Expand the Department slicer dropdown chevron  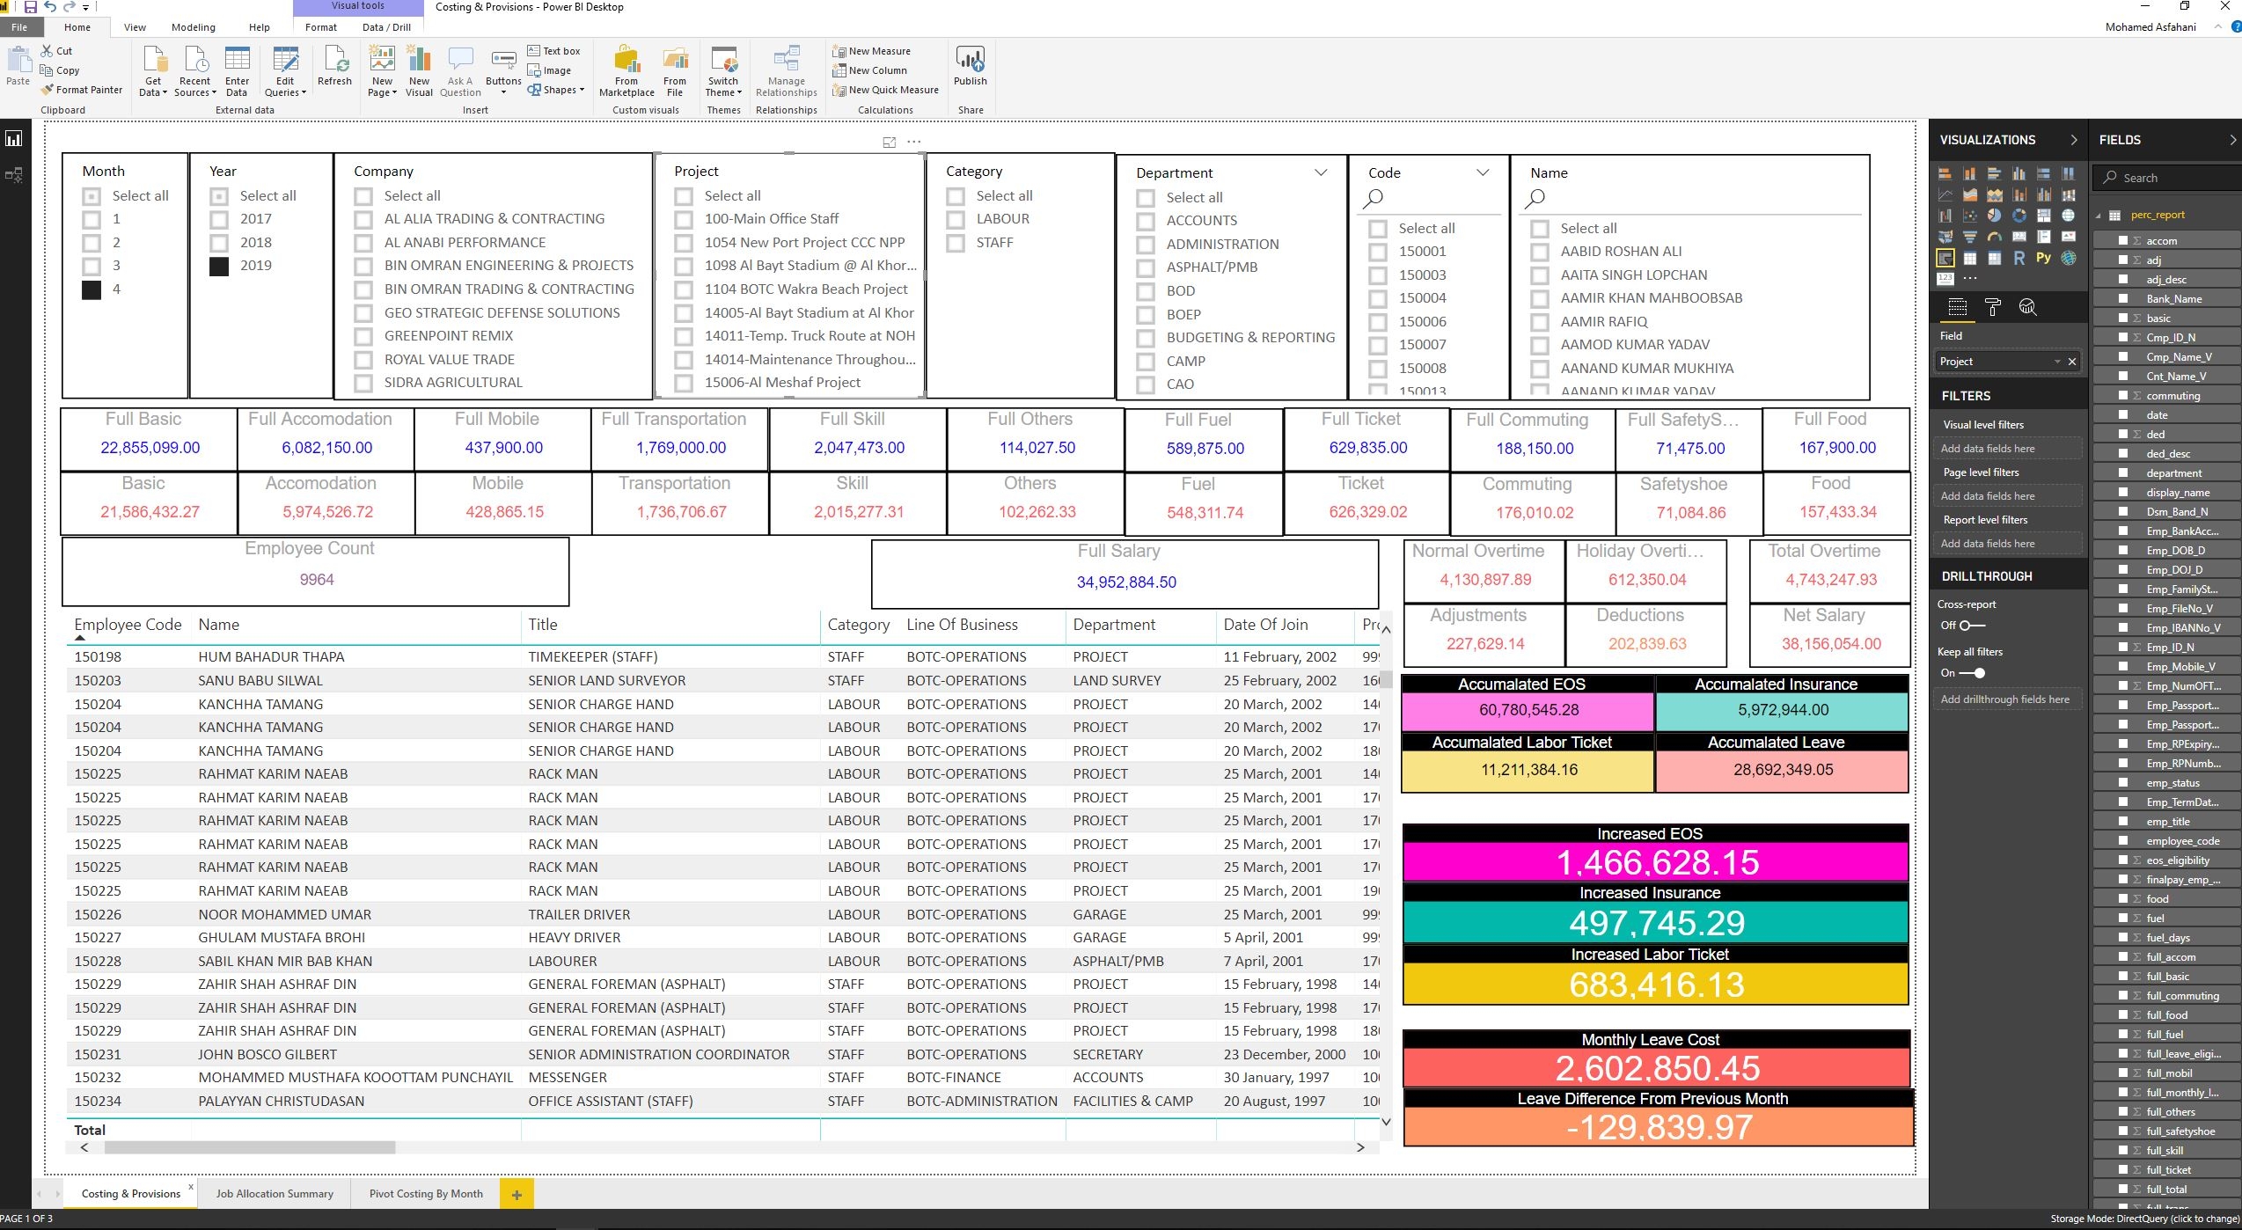tap(1320, 172)
